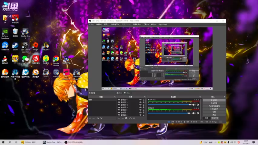This screenshot has height=145, width=258.
Task: Add a new scene with the plus icon in the Scenes panel
Action: pyautogui.click(x=90, y=118)
